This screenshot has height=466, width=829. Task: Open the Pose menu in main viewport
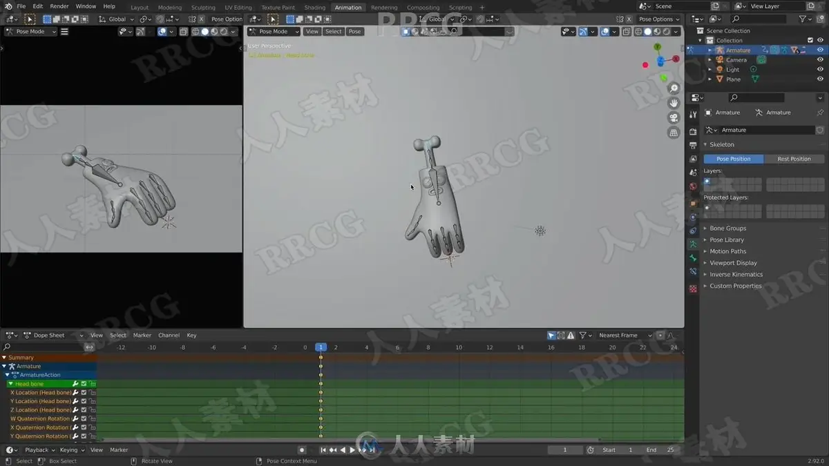[354, 32]
